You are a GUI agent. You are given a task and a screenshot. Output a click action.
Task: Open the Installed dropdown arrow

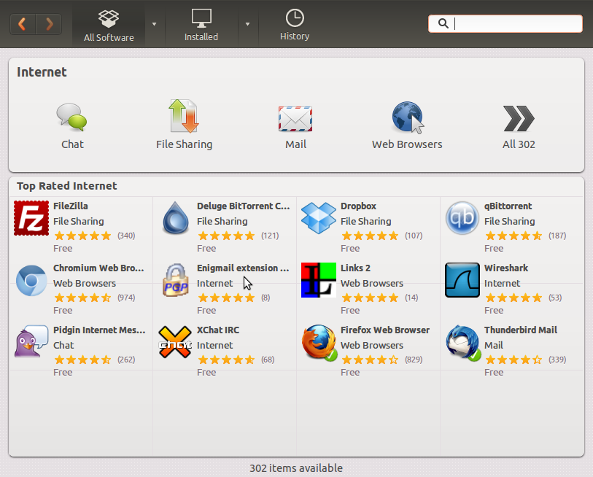pyautogui.click(x=247, y=24)
